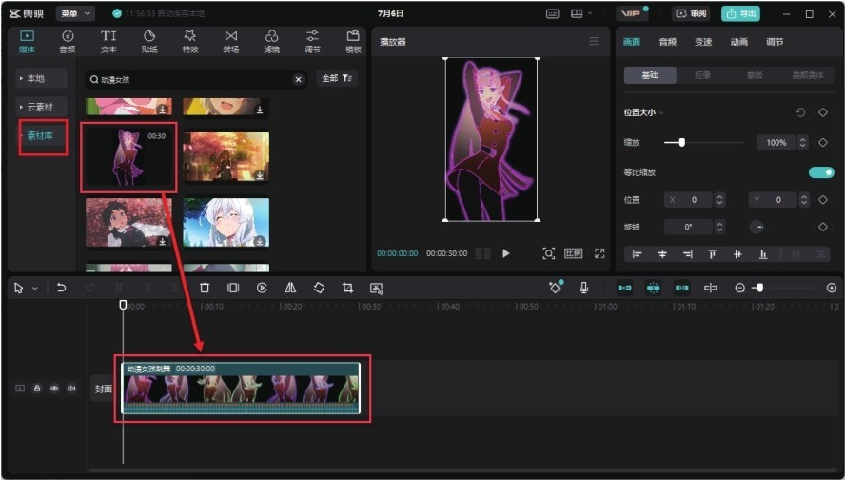Viewport: 845px width, 480px height.
Task: Click the 审阅 (Review) button
Action: click(691, 13)
